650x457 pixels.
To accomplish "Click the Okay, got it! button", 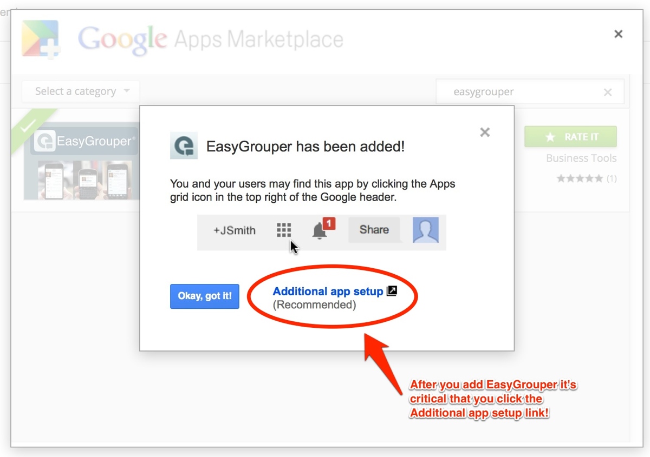I will coord(205,296).
